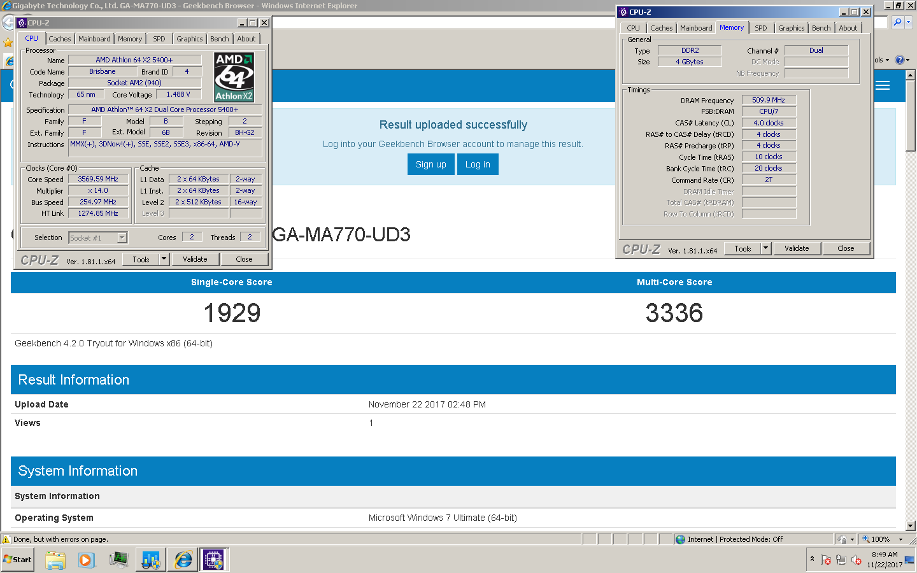Click Validate in left CPU-Z window
The width and height of the screenshot is (917, 573).
pyautogui.click(x=195, y=259)
